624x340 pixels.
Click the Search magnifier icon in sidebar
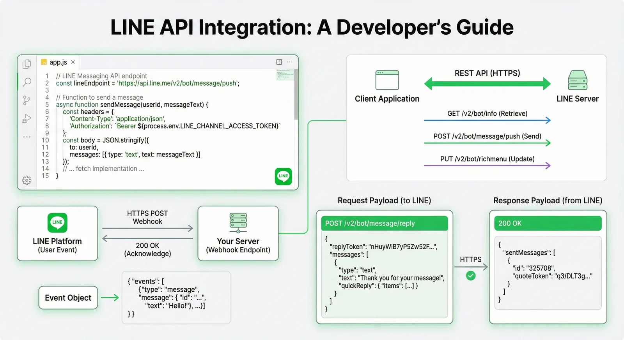(x=27, y=82)
